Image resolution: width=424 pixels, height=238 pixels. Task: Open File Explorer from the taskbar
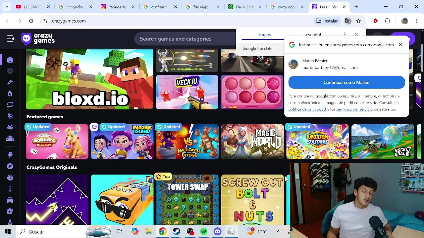tap(148, 232)
